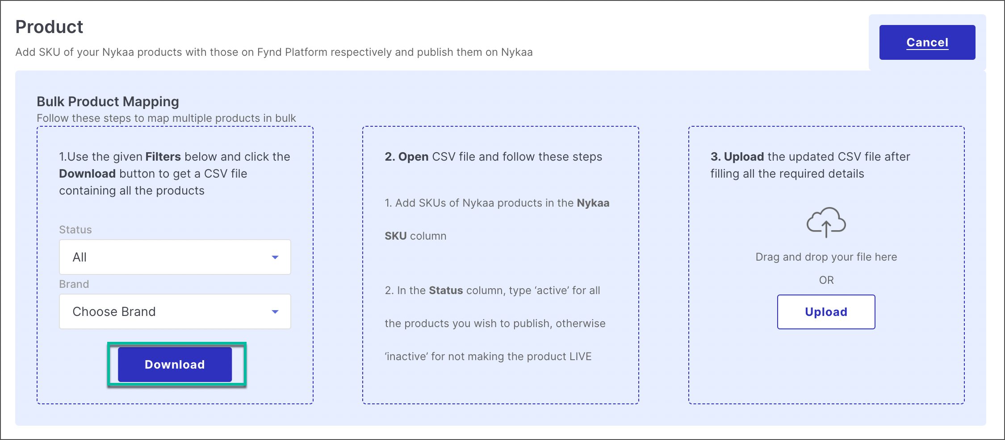Screen dimensions: 1005x440
Task: Click the Cancel link
Action: [x=927, y=42]
